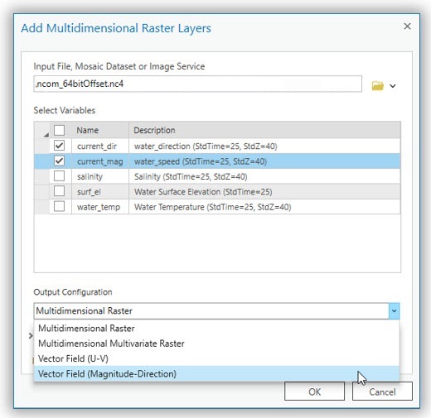Image resolution: width=431 pixels, height=418 pixels.
Task: Enable the surf_el variable checkbox
Action: pyautogui.click(x=59, y=191)
